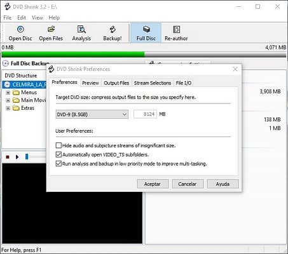Click the DVD Shrink title bar icon
Viewport: 288px width, 254px height.
[x=8, y=6]
